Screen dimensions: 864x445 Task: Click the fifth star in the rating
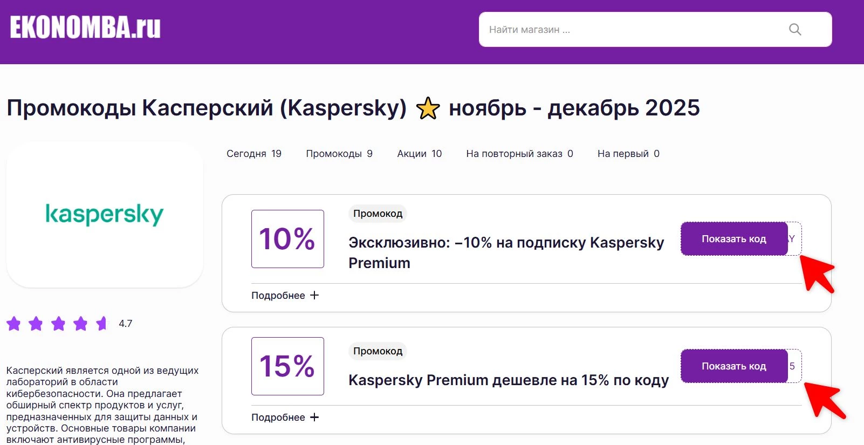101,324
